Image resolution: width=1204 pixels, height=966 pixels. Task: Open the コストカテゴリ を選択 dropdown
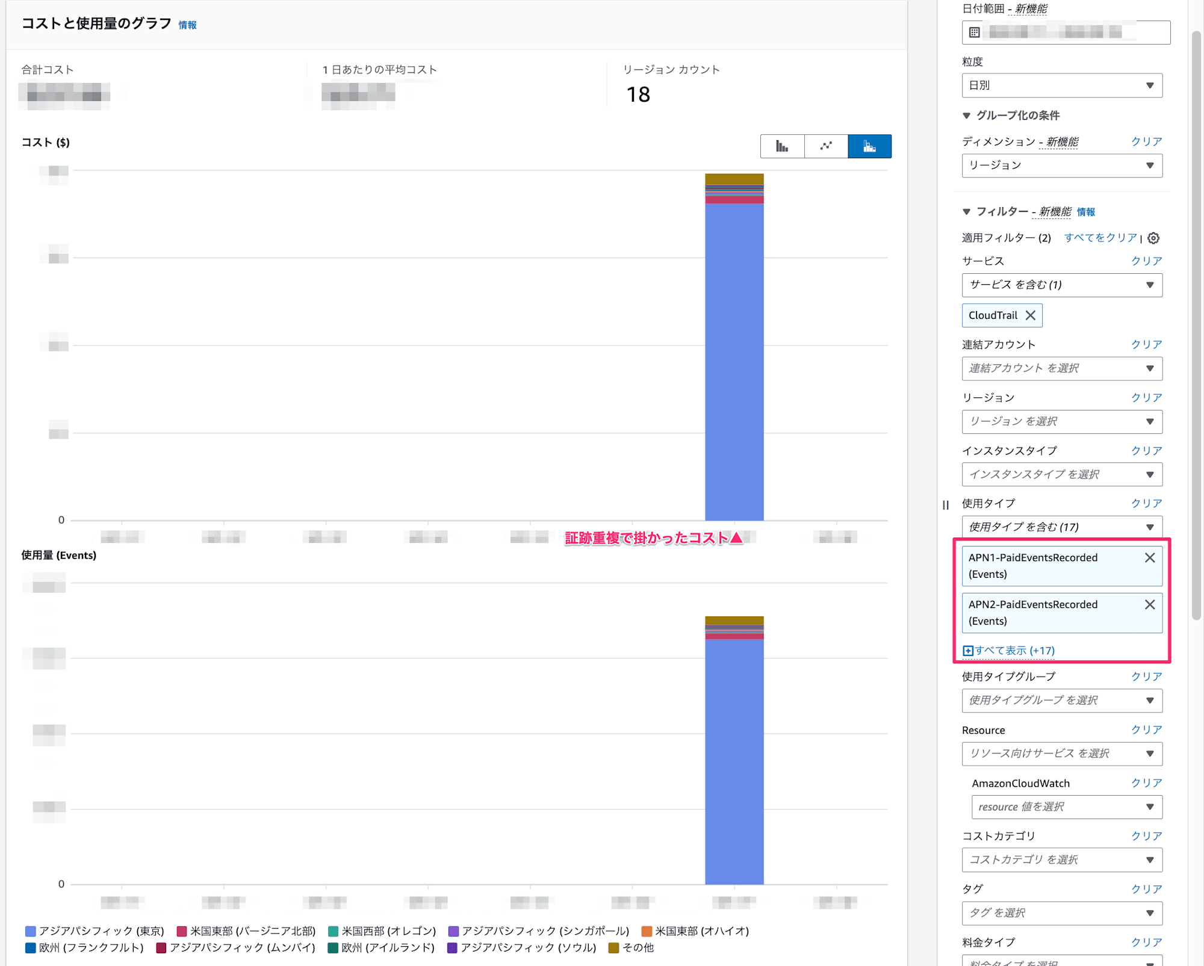1062,860
